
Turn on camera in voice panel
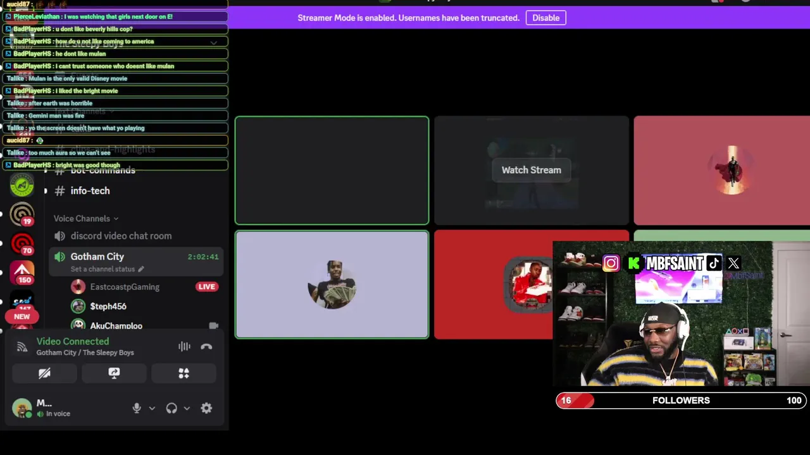click(44, 373)
